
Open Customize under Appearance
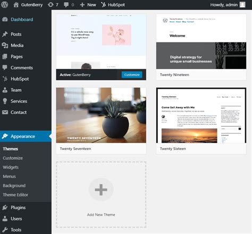[13, 158]
